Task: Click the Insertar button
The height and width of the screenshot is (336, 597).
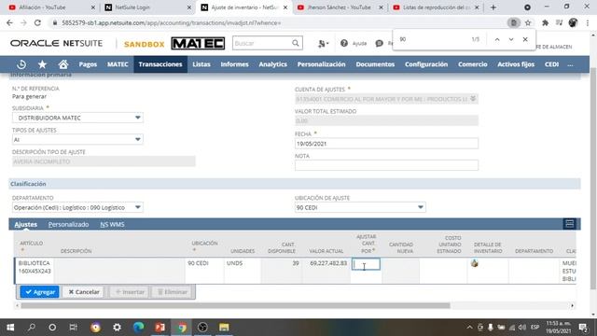Action: click(x=130, y=292)
